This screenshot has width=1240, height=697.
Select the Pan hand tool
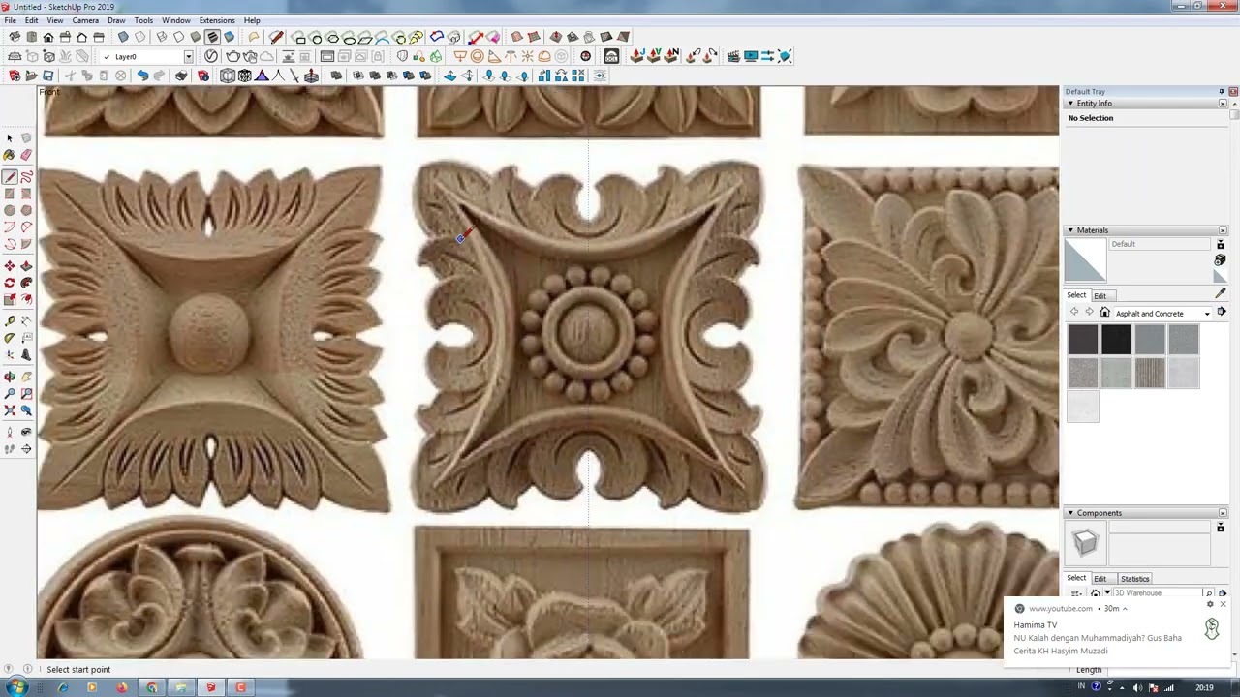[x=26, y=377]
